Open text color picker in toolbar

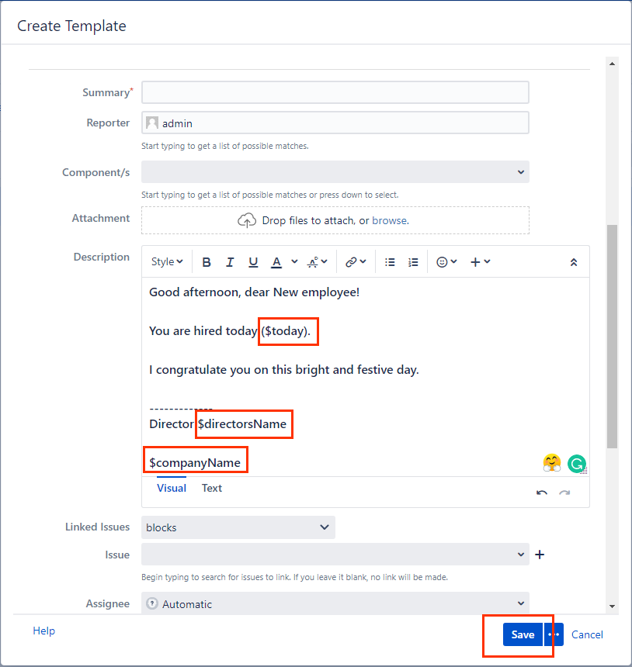tap(277, 262)
